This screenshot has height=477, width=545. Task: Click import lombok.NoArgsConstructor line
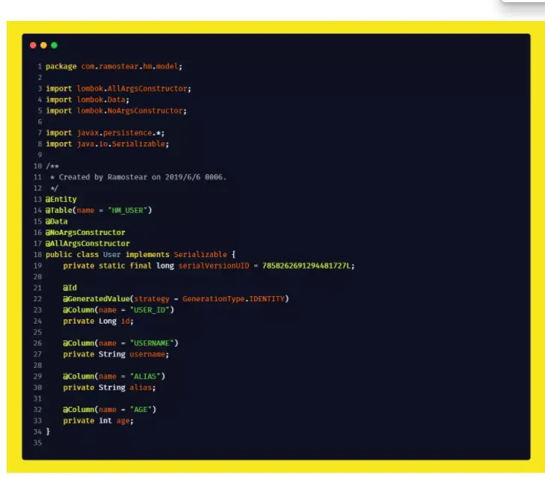(x=116, y=111)
